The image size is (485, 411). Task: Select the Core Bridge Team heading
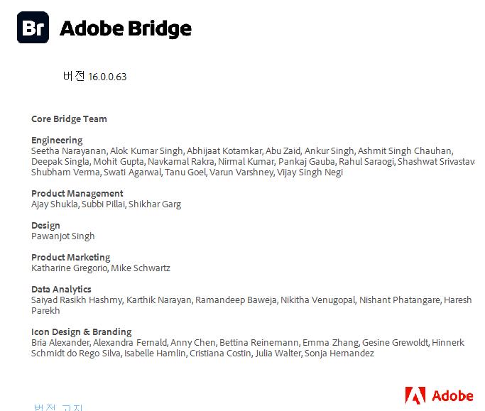pos(69,119)
